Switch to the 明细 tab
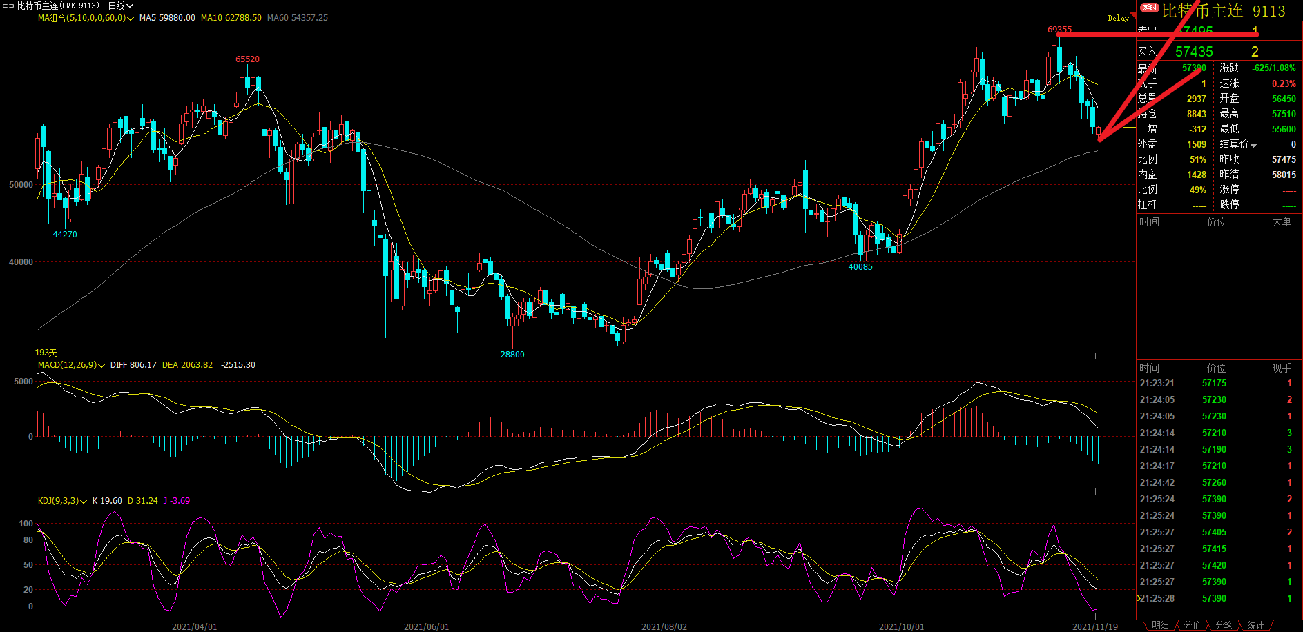1303x632 pixels. pyautogui.click(x=1160, y=625)
